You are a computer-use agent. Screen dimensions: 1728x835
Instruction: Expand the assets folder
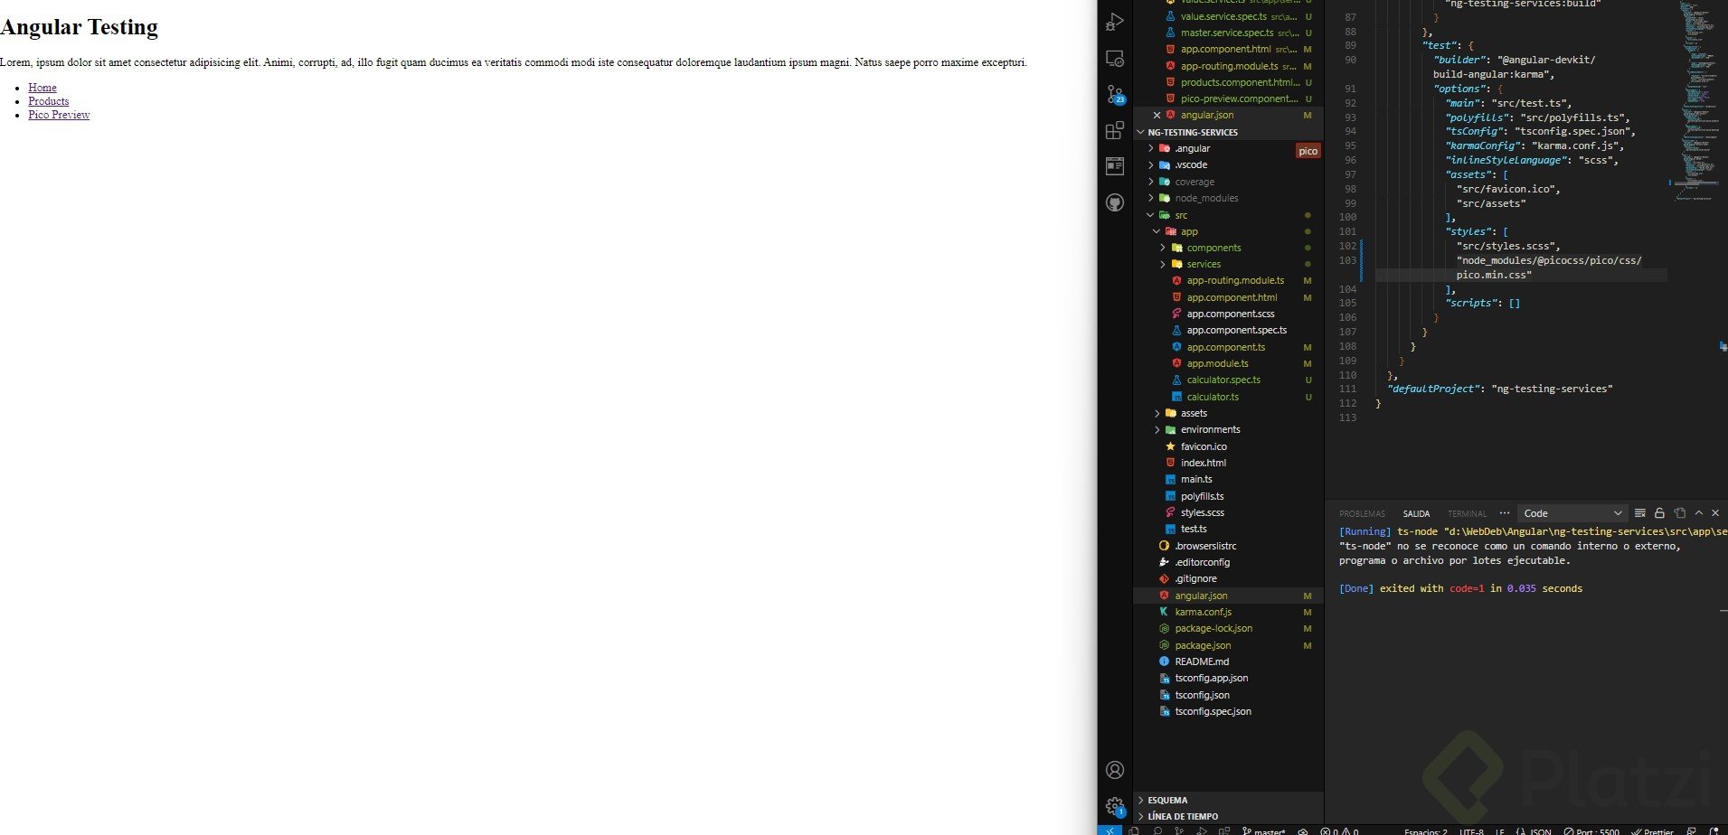pyautogui.click(x=1229, y=413)
